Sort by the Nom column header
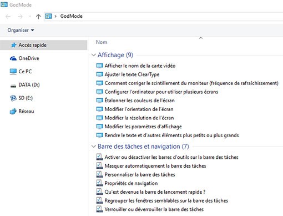This screenshot has height=216, width=283. tap(102, 42)
